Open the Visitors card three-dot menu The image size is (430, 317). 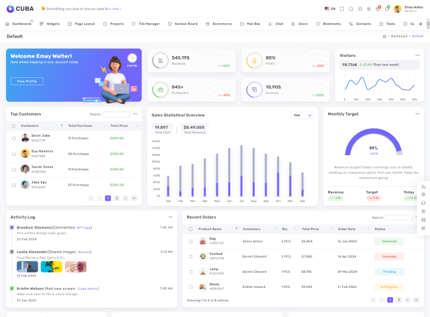[417, 55]
